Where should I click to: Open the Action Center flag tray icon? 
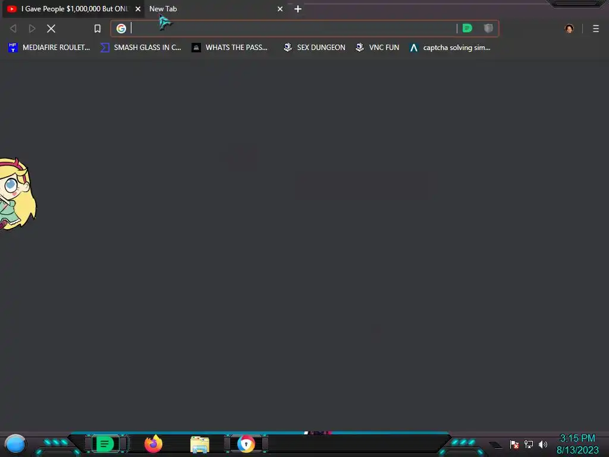coord(514,444)
